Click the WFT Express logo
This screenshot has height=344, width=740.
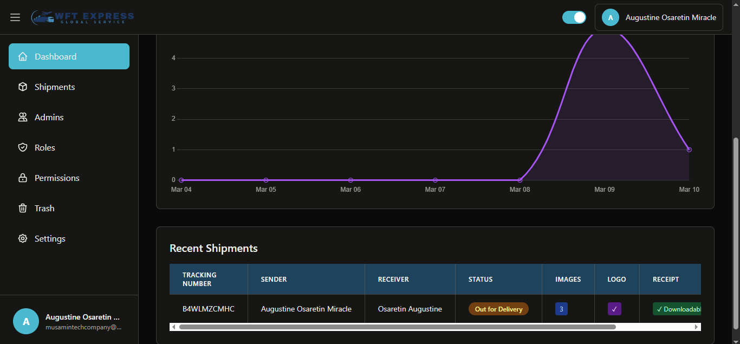coord(82,17)
